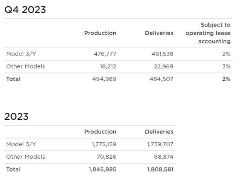Select the Q4 Deliveries column header
The image size is (240, 189).
[159, 33]
